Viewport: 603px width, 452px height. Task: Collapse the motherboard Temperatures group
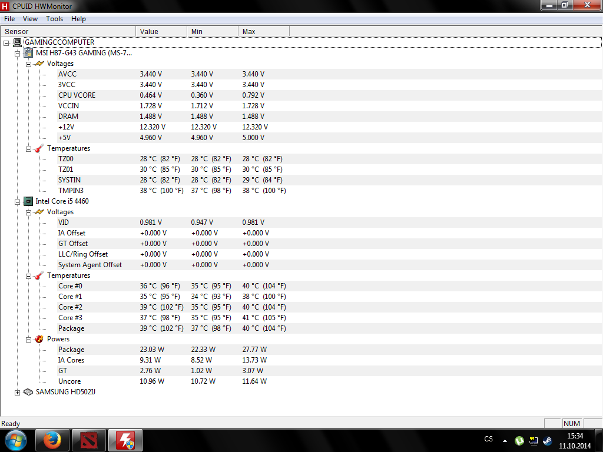(x=28, y=149)
